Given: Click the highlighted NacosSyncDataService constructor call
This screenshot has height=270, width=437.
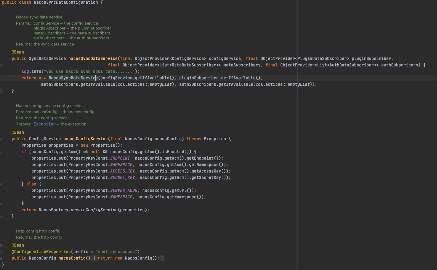Looking at the screenshot, I should [x=73, y=78].
